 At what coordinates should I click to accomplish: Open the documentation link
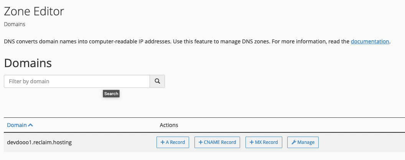tap(370, 41)
